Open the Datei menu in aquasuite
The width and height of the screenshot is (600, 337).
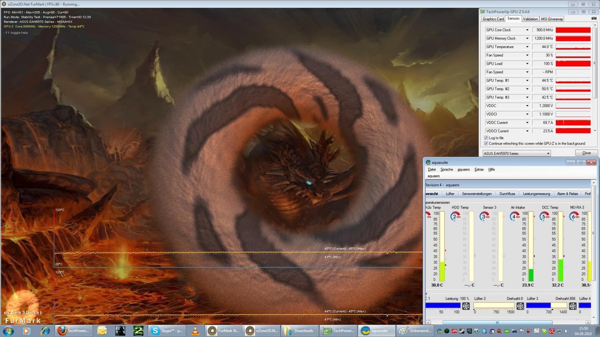pyautogui.click(x=432, y=169)
